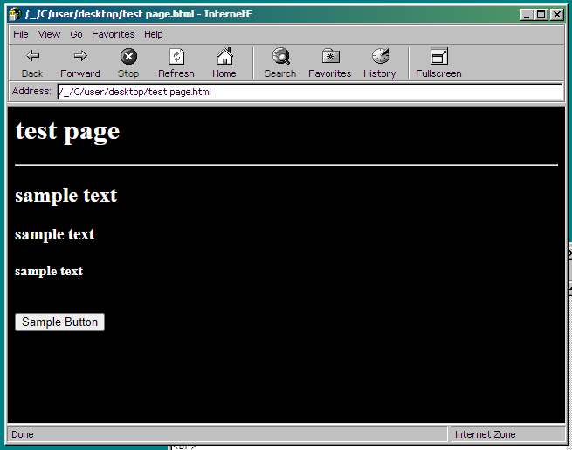Reload the page using Refresh
Screen dimensions: 572x450
176,63
